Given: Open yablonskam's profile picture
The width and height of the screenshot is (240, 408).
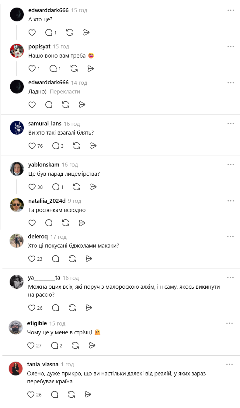Looking at the screenshot, I should 17,169.
